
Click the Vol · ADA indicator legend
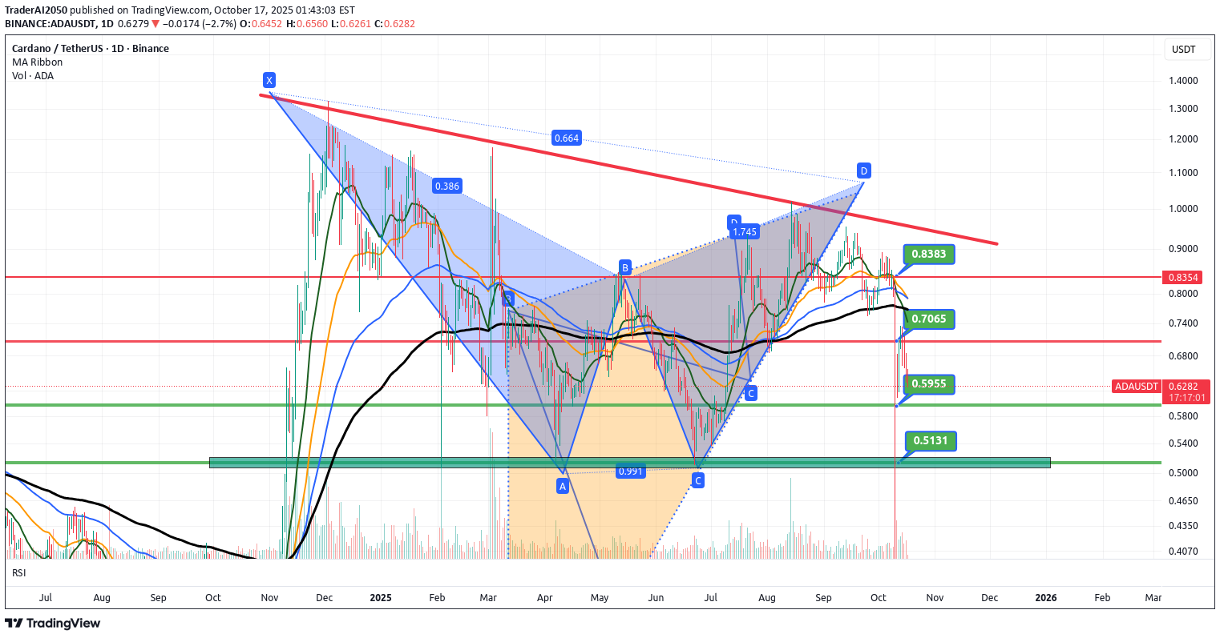point(33,76)
